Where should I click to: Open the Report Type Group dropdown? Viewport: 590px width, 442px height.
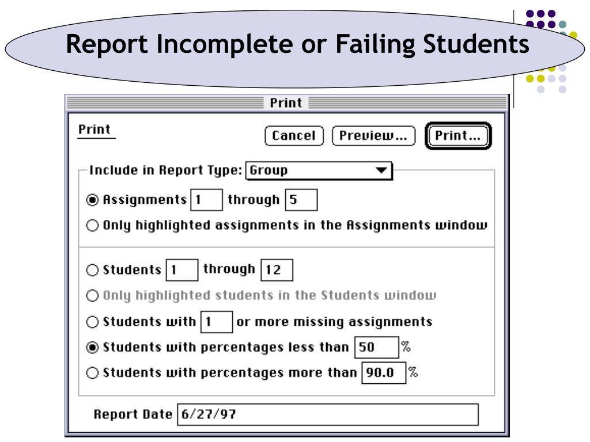pyautogui.click(x=319, y=170)
